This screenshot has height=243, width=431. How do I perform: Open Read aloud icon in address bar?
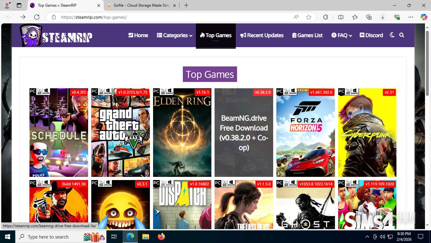(296, 17)
